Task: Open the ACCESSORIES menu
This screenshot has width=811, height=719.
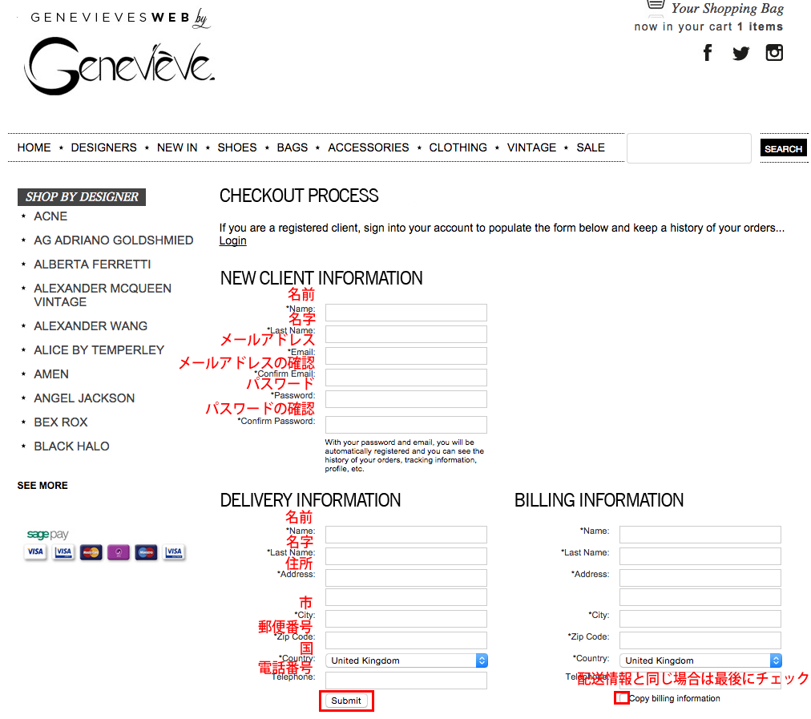Action: [369, 147]
